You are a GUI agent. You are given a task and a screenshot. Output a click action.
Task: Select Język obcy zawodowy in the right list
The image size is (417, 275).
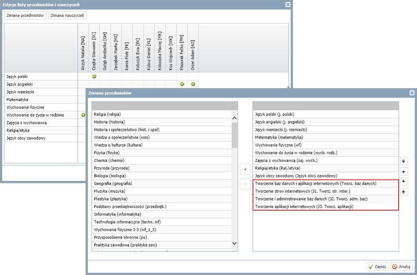[x=325, y=176]
